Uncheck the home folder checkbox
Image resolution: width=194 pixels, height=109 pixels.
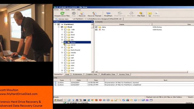point(65,42)
